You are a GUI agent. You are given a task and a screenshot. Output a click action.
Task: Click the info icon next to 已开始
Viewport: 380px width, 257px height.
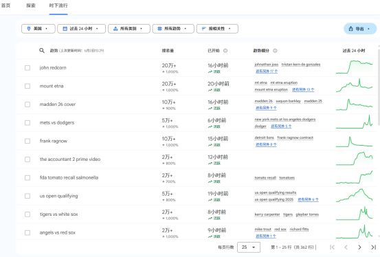(x=225, y=51)
